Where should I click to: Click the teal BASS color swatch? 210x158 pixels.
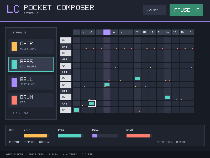click(14, 64)
